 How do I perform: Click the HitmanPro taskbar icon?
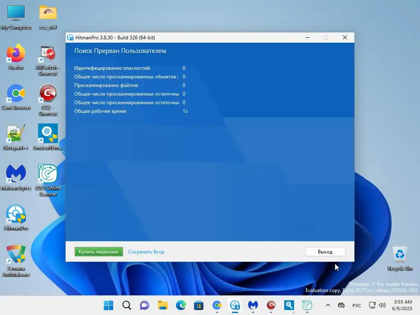click(x=235, y=305)
